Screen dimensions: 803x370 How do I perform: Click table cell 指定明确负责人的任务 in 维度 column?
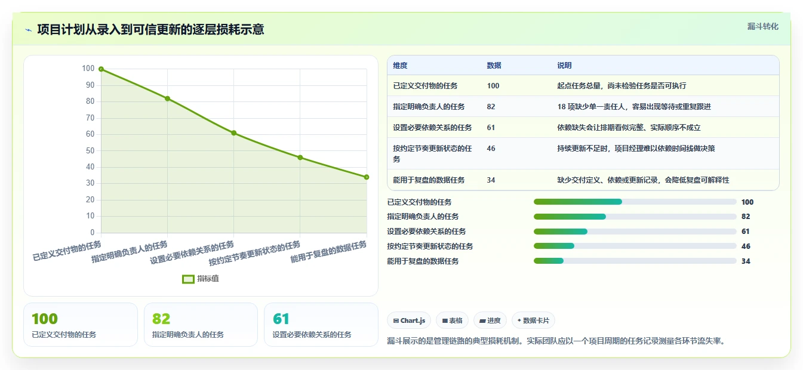[x=429, y=107]
